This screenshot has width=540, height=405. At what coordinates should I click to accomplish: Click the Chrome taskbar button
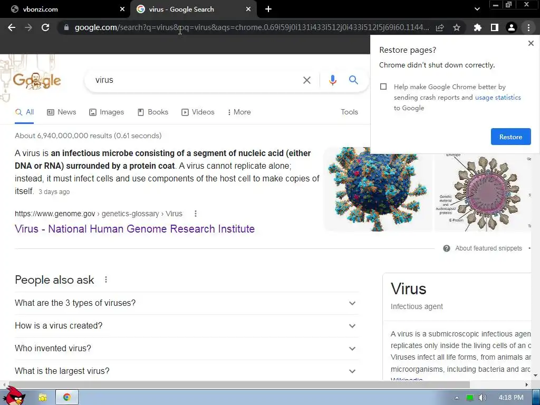click(x=67, y=398)
